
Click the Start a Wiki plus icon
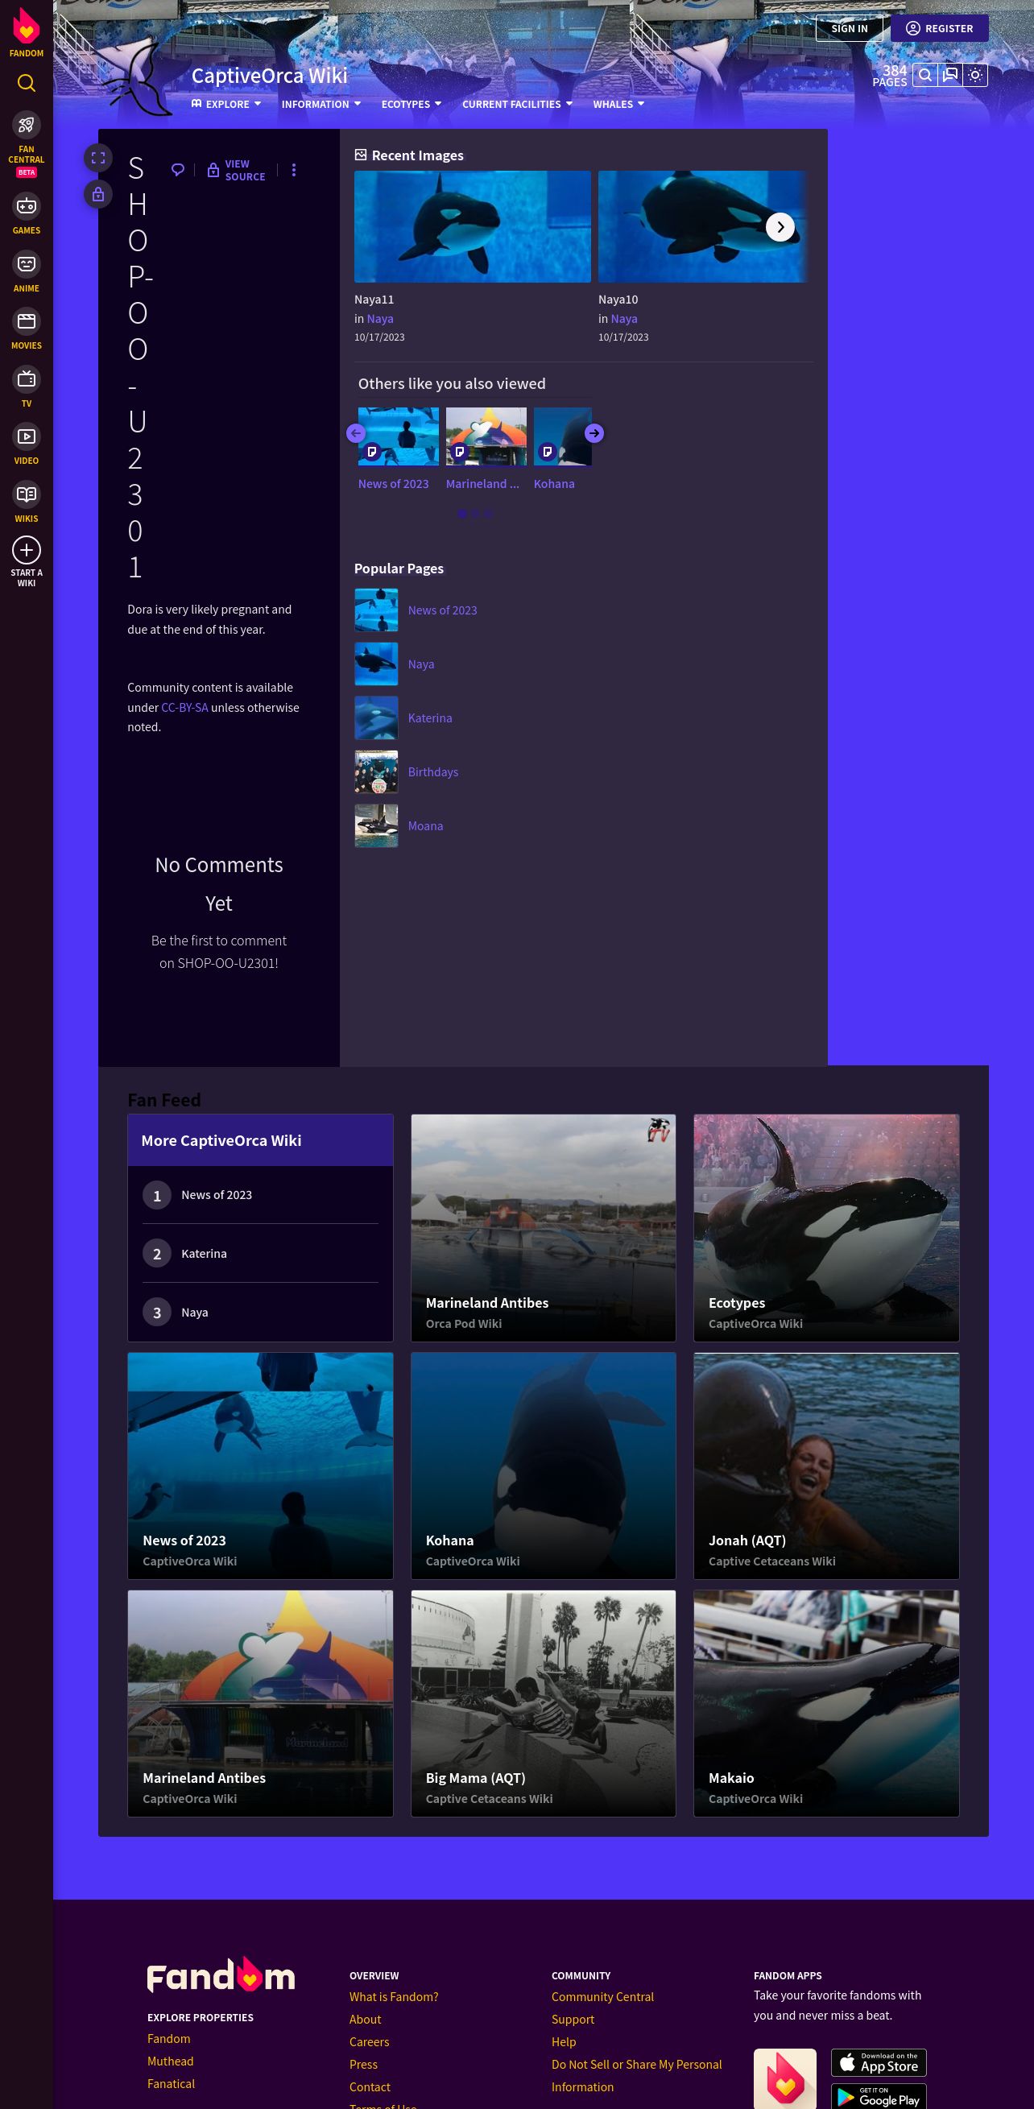(27, 550)
